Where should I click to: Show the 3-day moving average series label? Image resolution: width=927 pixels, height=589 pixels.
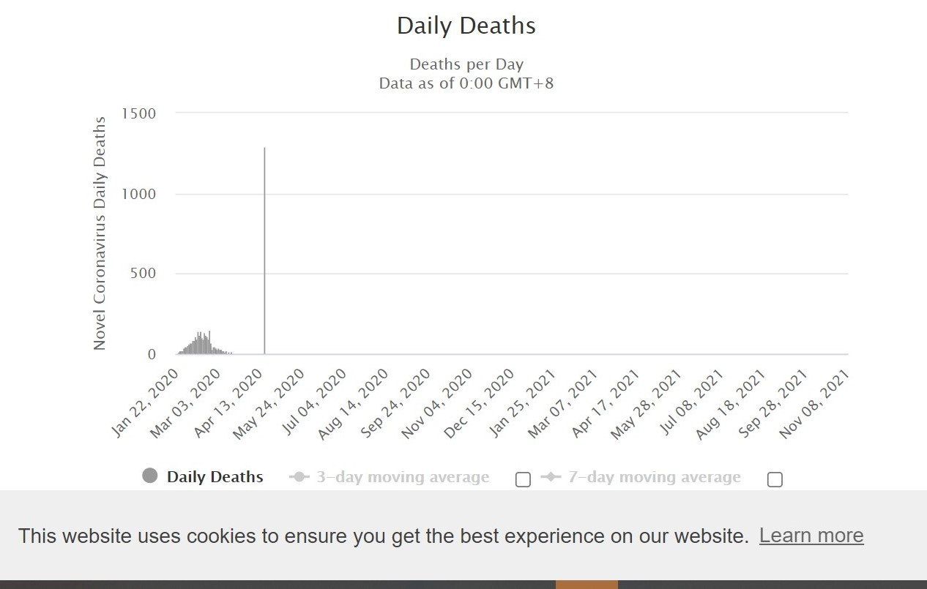point(403,477)
